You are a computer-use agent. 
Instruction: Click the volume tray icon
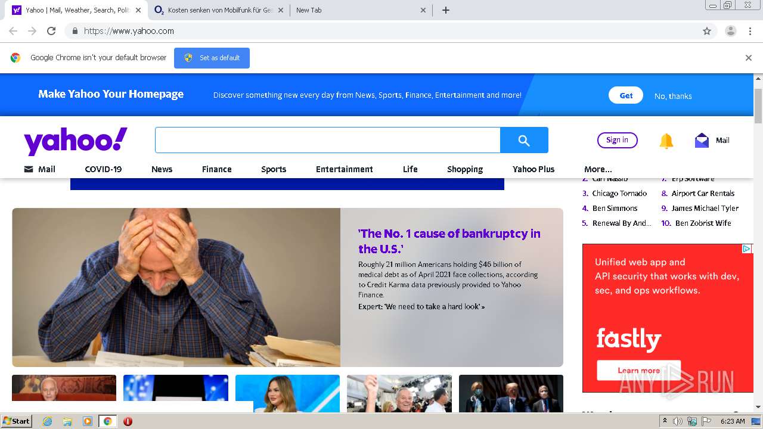(x=678, y=421)
